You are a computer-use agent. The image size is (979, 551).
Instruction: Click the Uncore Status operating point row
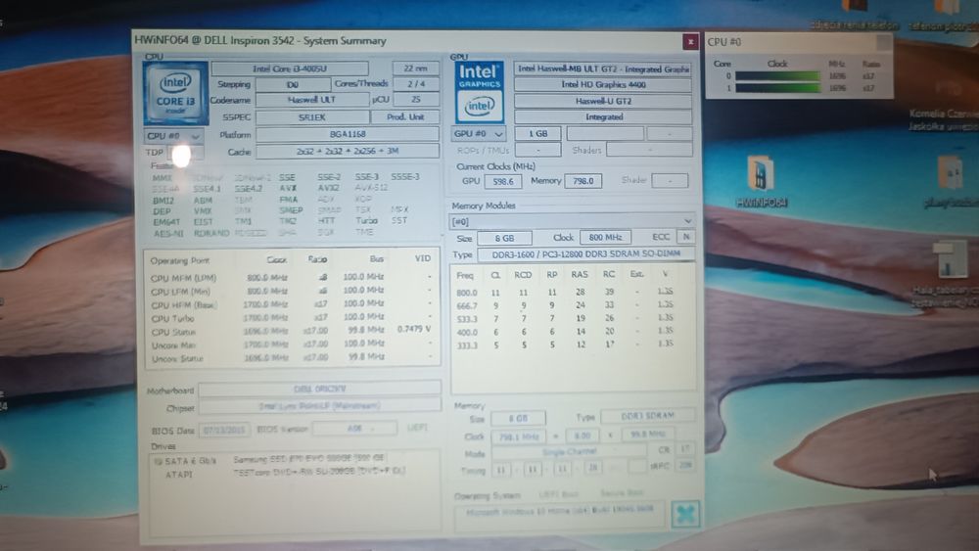[x=291, y=359]
